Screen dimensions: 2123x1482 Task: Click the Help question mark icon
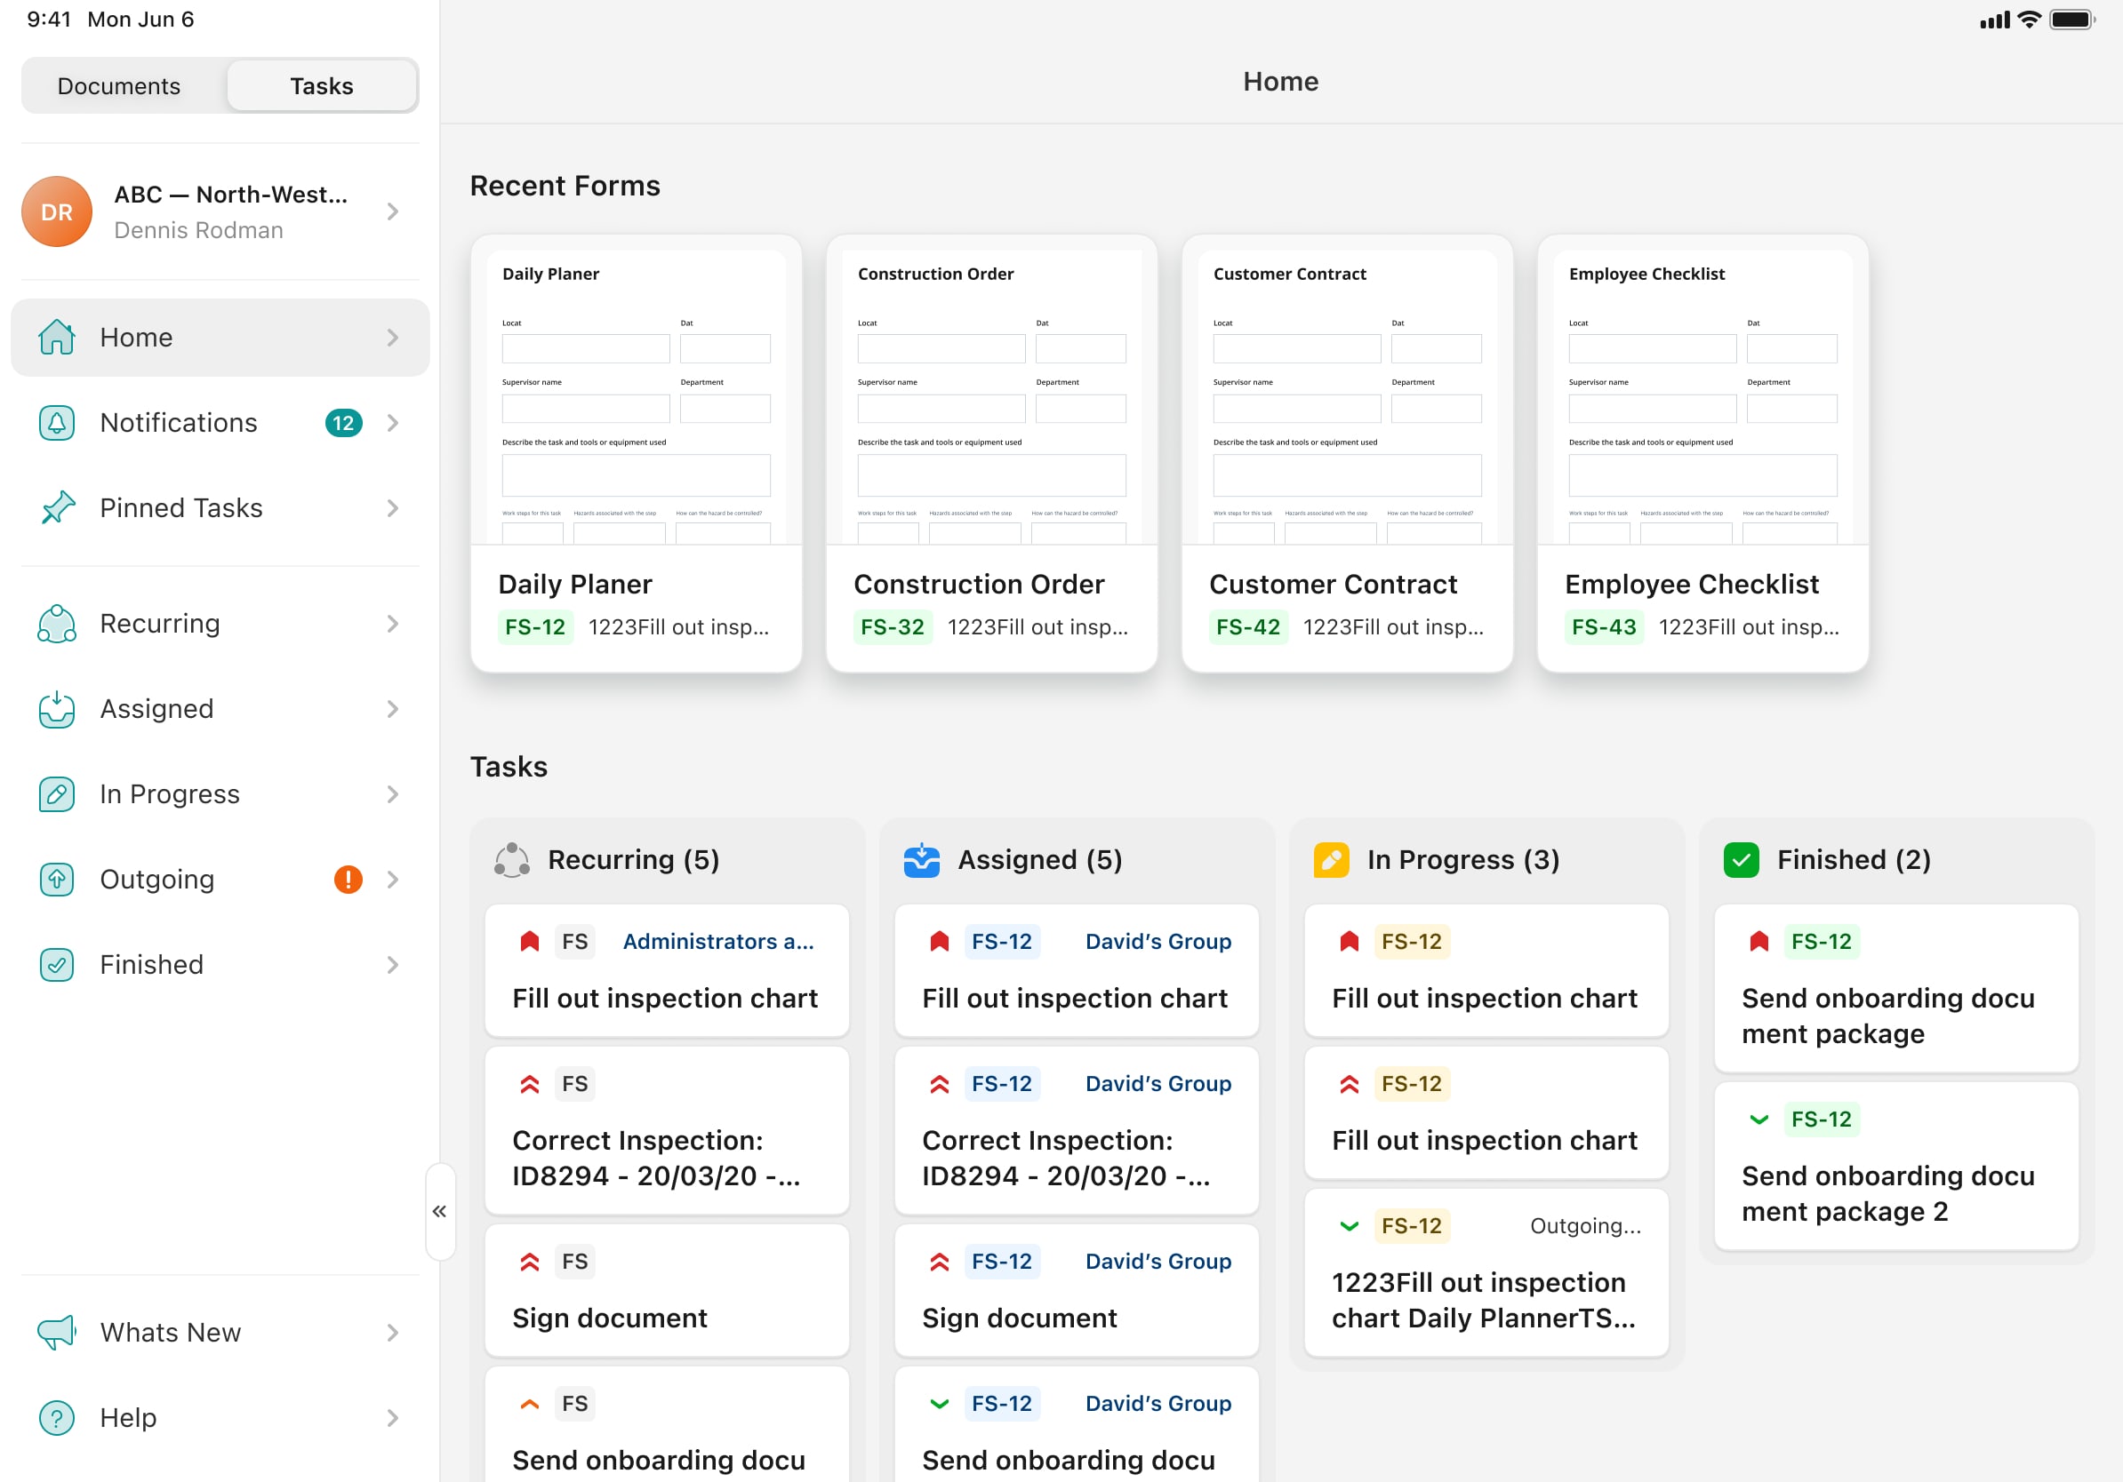(57, 1417)
